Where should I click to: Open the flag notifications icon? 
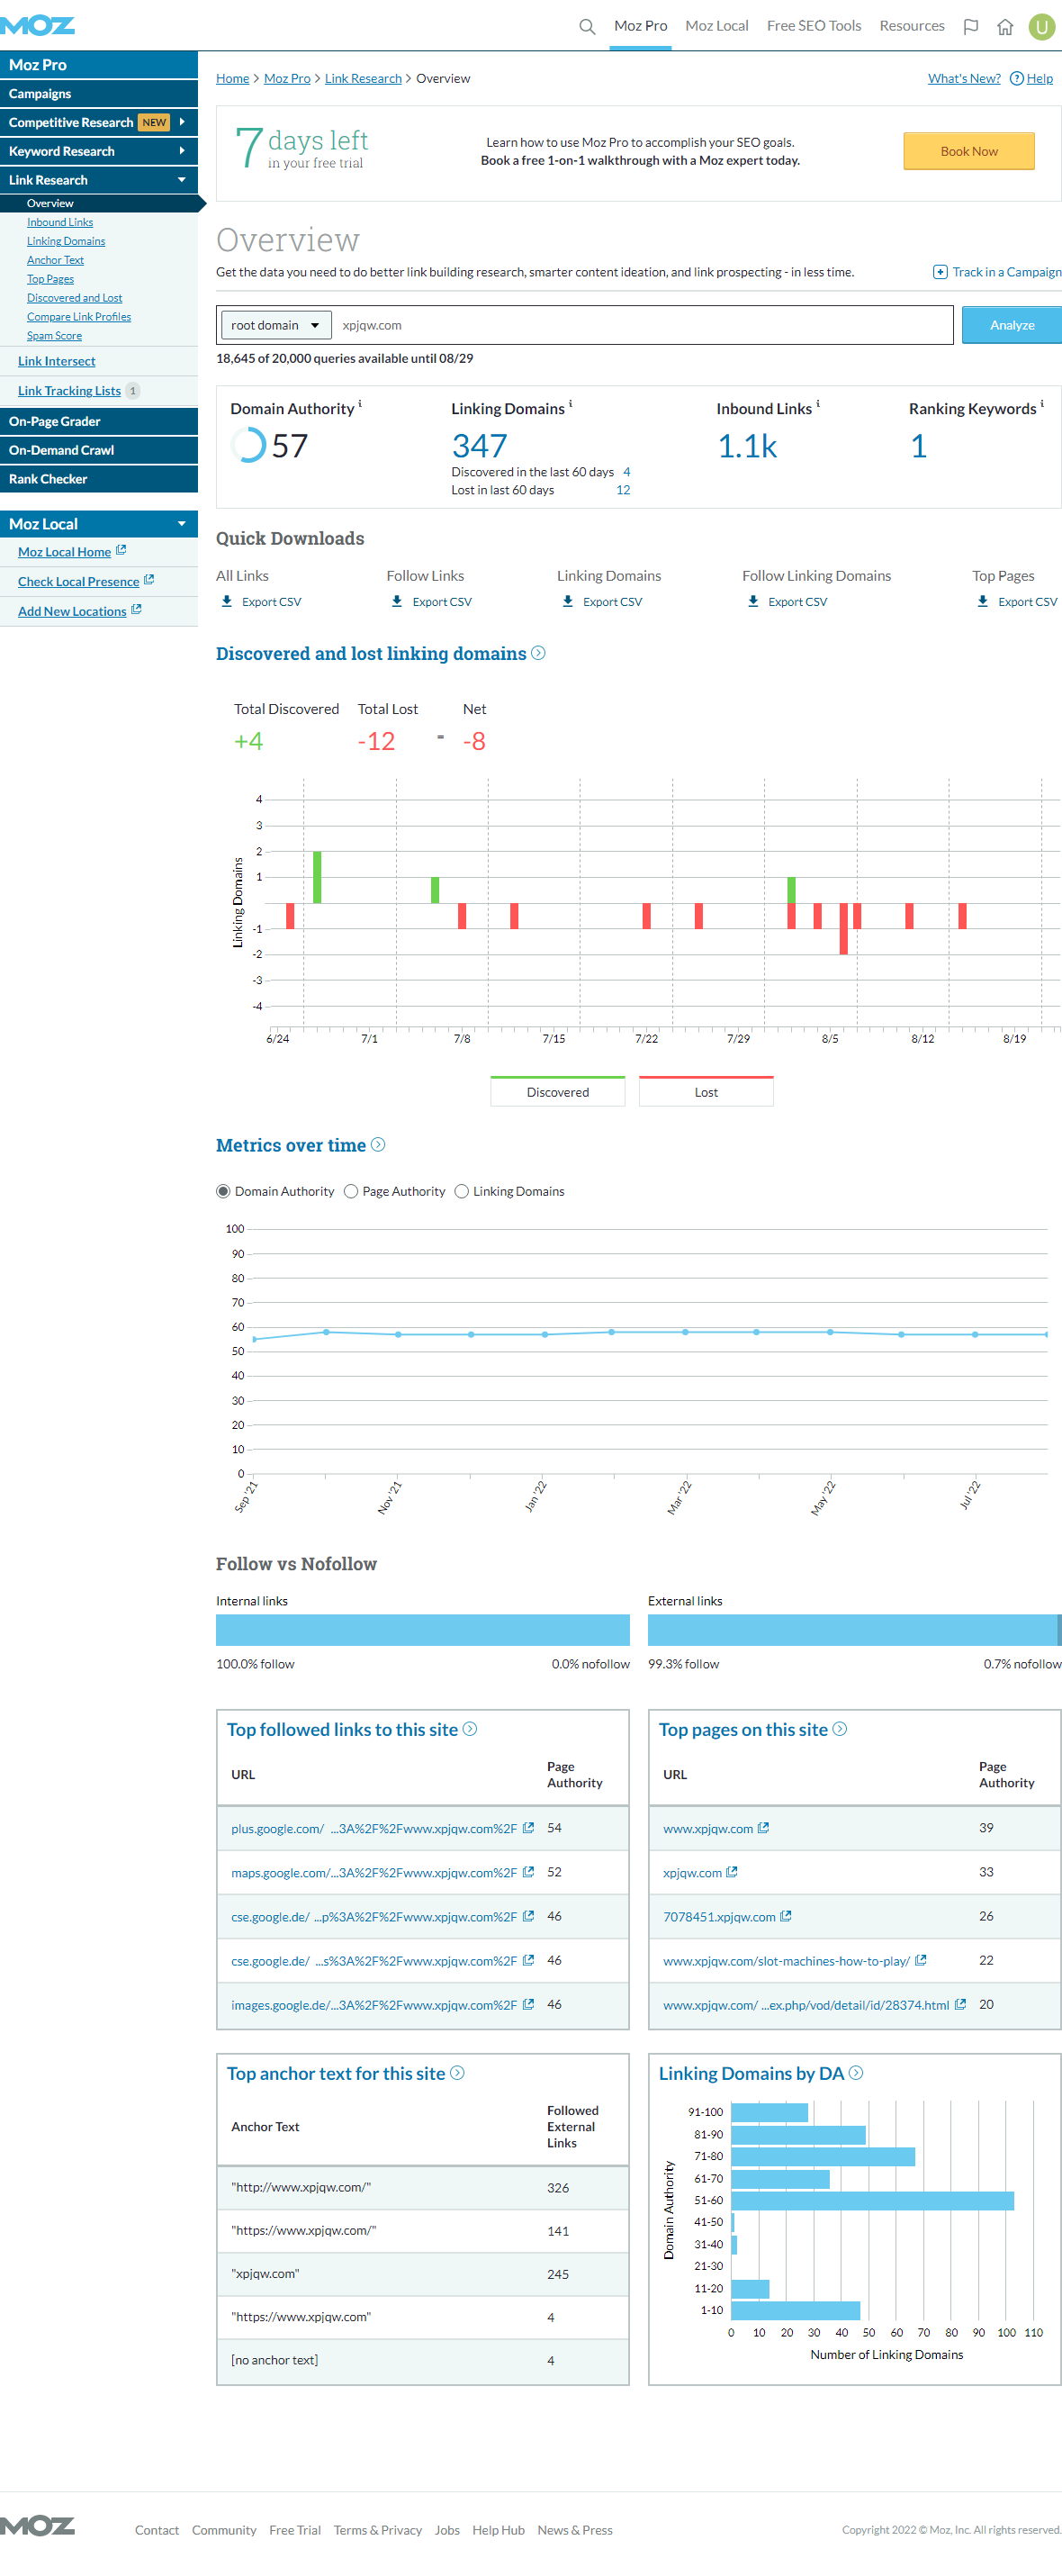(970, 27)
